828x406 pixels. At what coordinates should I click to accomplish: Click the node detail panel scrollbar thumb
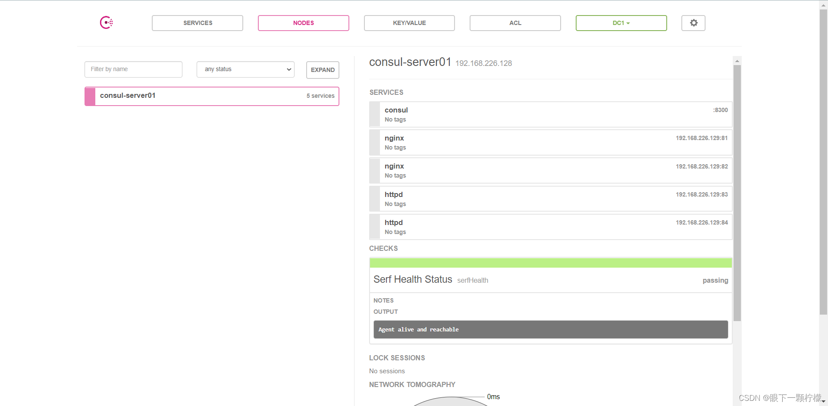[x=737, y=193]
